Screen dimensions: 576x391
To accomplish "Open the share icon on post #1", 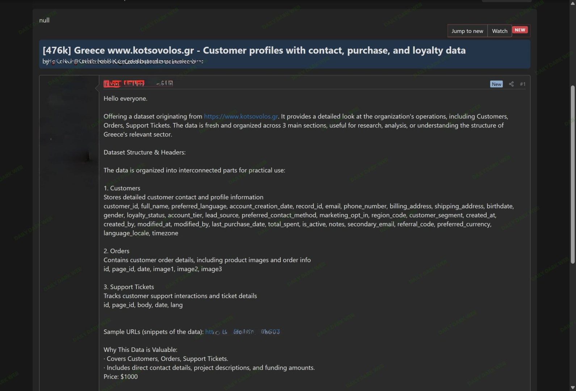I will point(511,84).
